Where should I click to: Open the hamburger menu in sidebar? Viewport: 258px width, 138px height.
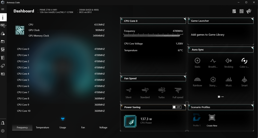[x=3, y=9]
